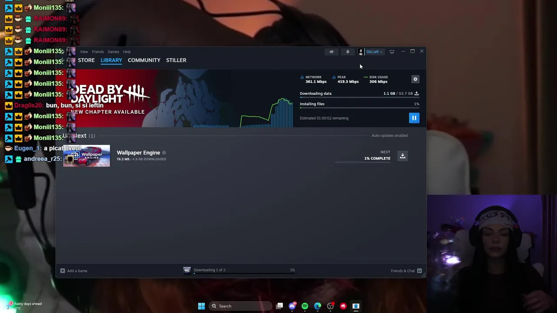
Task: Open Spotify from the taskbar
Action: coord(305,306)
